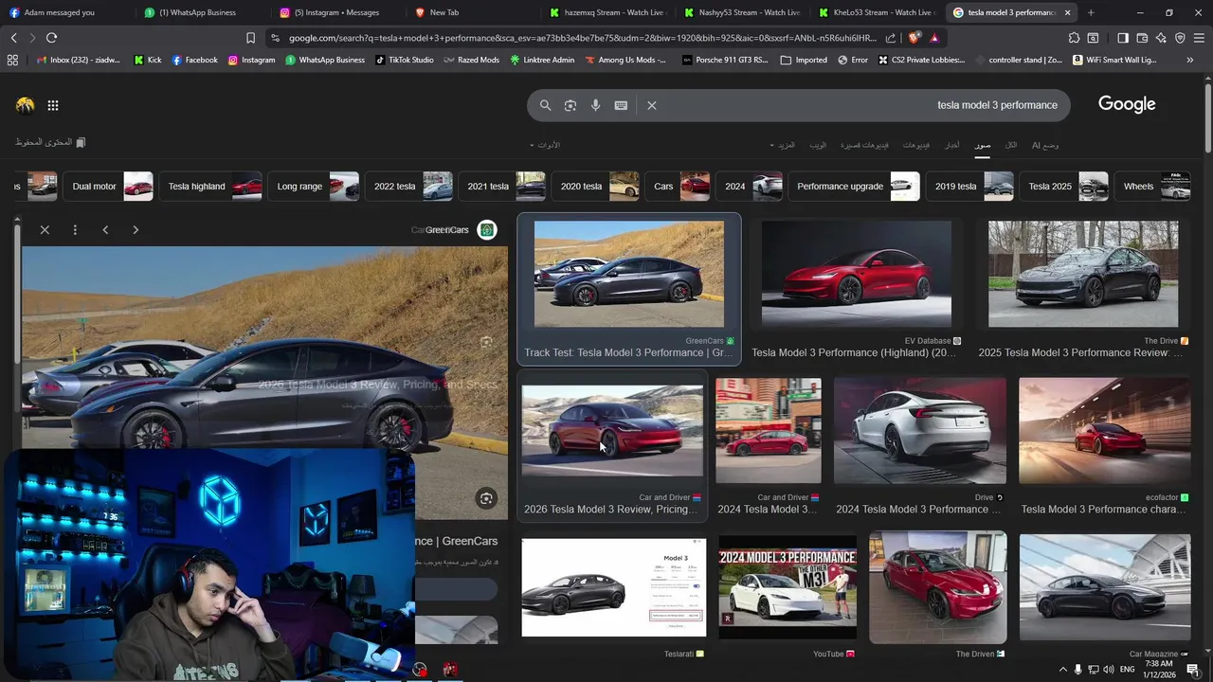This screenshot has height=682, width=1213.
Task: Toggle the browser sidebar panel icon
Action: tap(1123, 38)
